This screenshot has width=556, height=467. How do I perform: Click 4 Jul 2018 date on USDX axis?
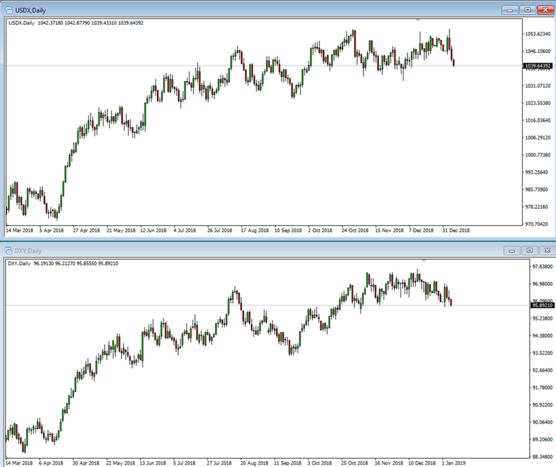point(185,231)
